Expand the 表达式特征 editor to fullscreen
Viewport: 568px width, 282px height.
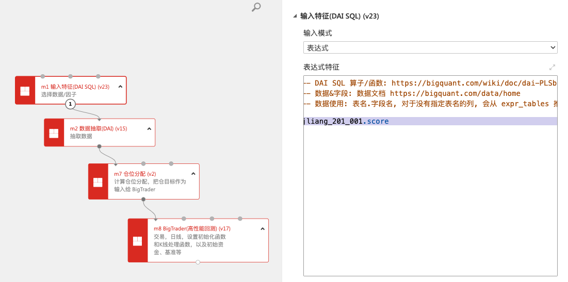click(x=553, y=68)
